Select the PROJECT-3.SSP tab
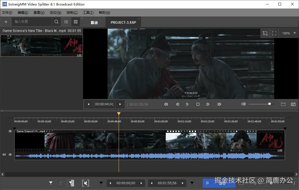Screen dimensions: 299x190 123,23
